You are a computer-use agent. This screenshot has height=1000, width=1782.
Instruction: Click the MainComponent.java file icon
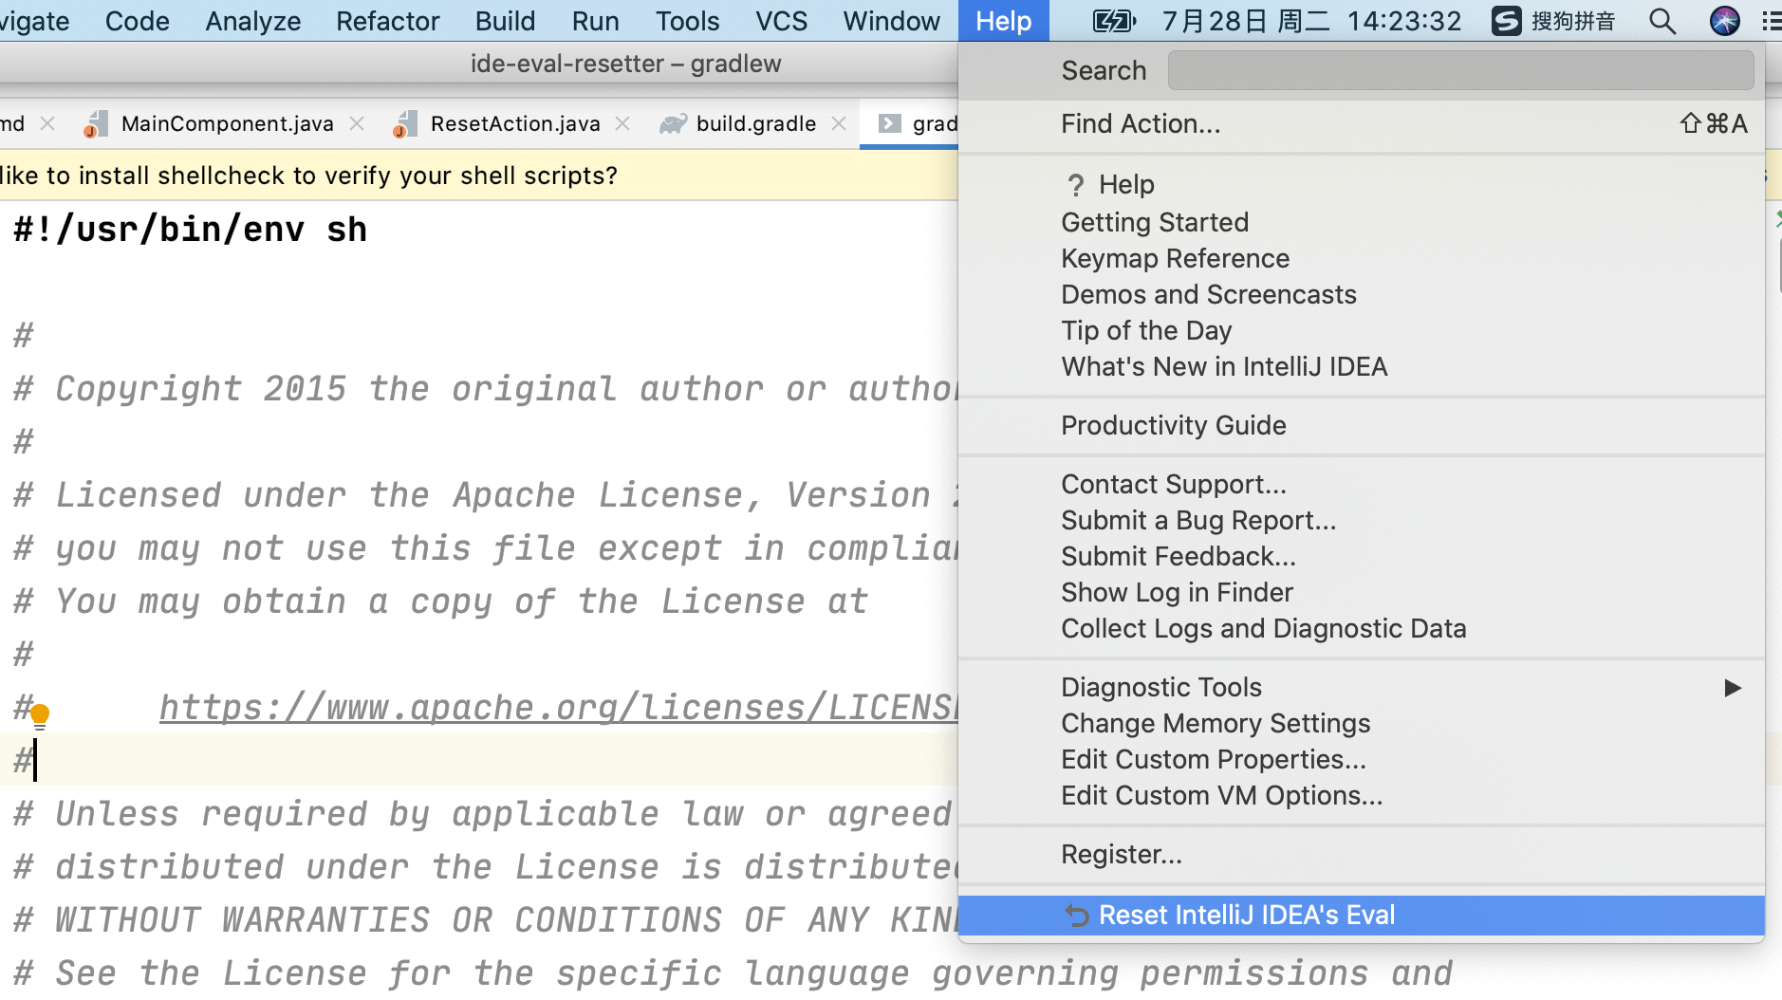tap(95, 124)
